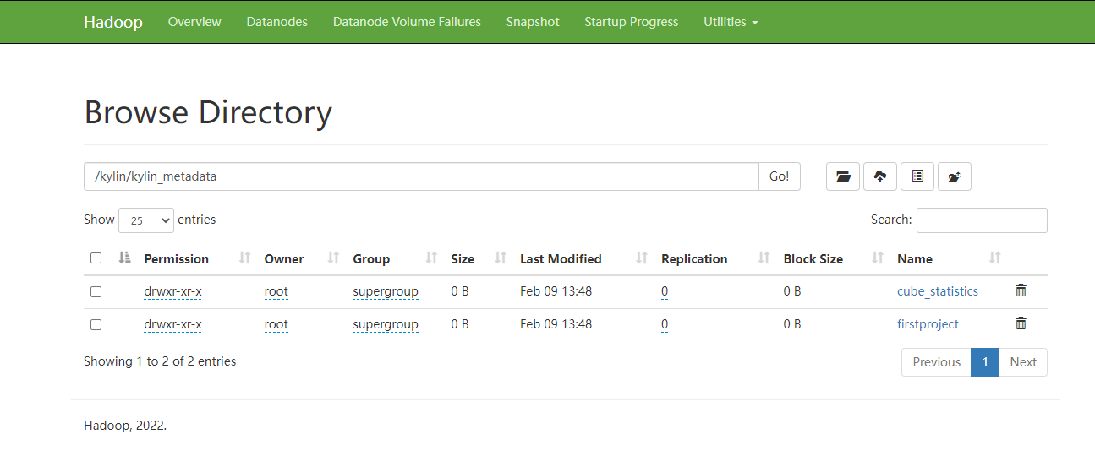Image resolution: width=1095 pixels, height=456 pixels.
Task: Check the box for cube_statistics row
Action: point(96,291)
